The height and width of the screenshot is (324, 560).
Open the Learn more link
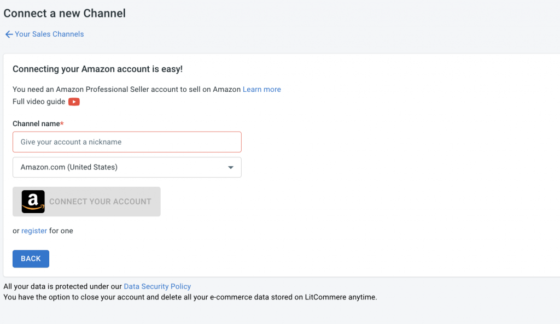pyautogui.click(x=262, y=89)
